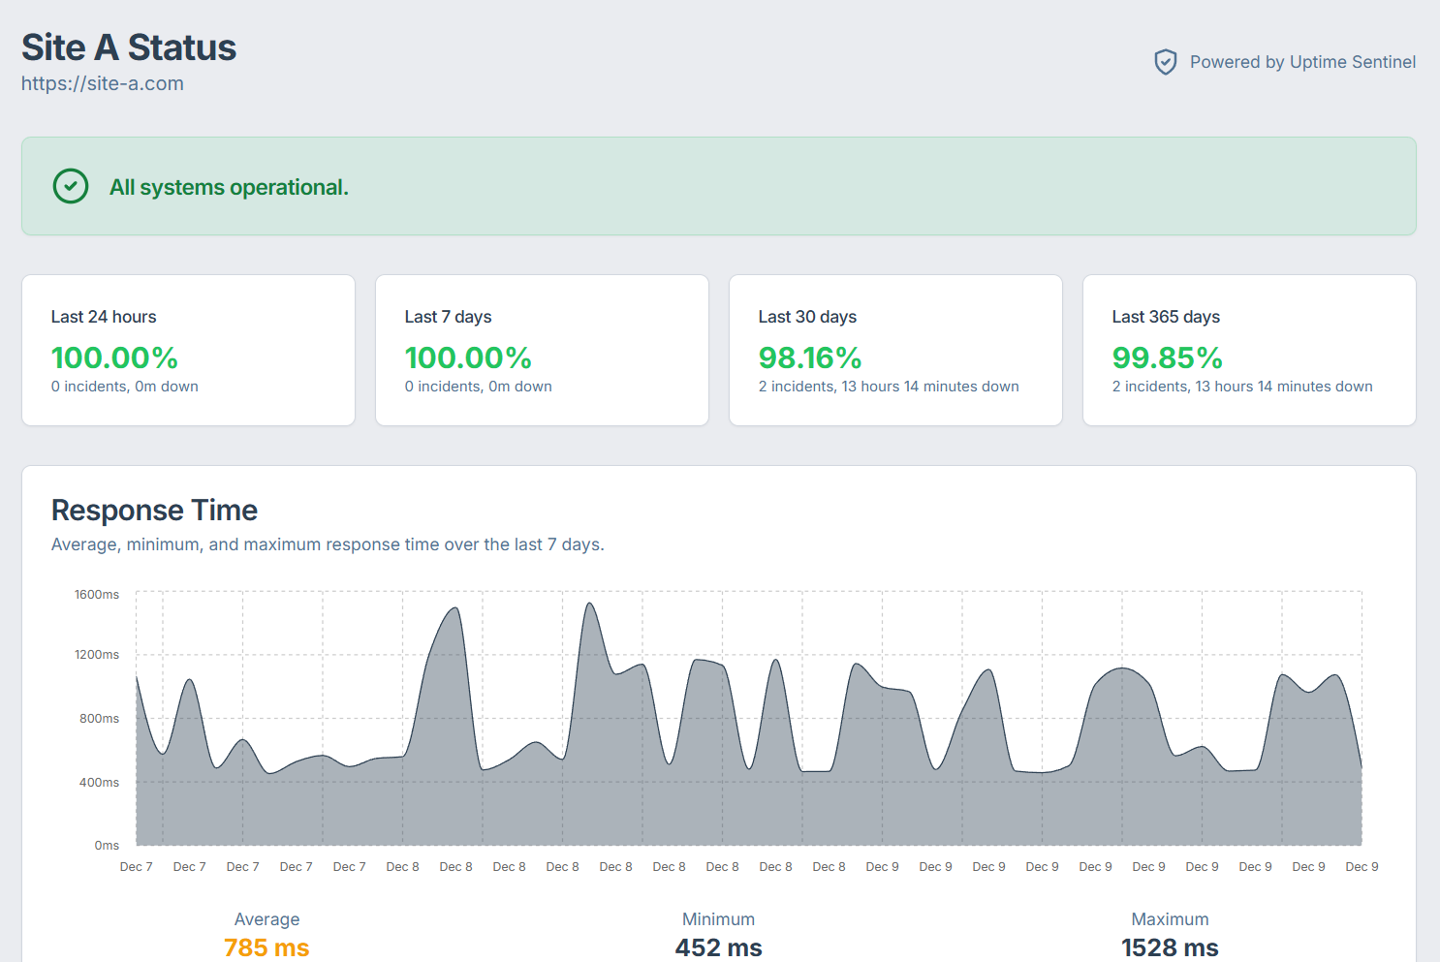1440x962 pixels.
Task: Click the Last 30 days label
Action: point(807,317)
